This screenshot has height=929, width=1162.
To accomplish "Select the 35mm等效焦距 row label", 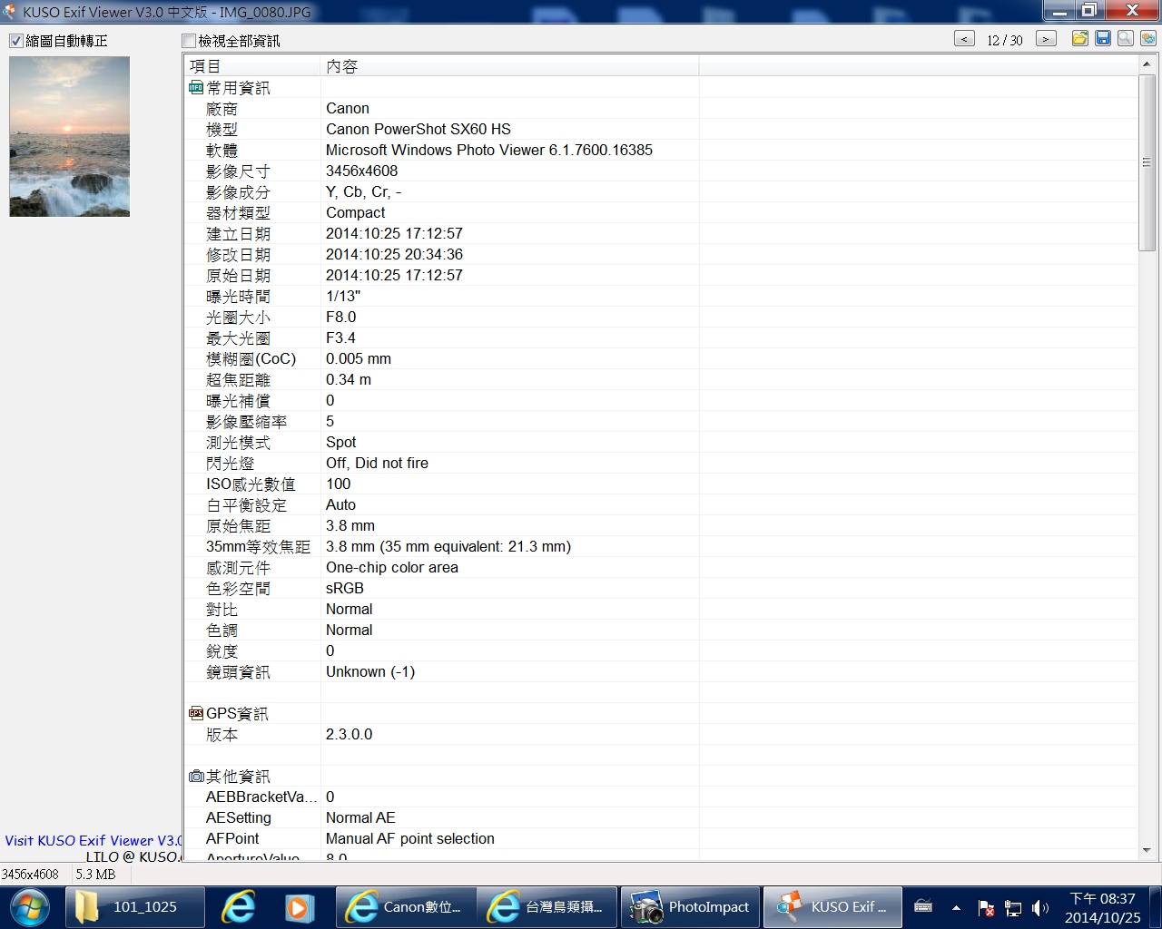I will pos(258,547).
